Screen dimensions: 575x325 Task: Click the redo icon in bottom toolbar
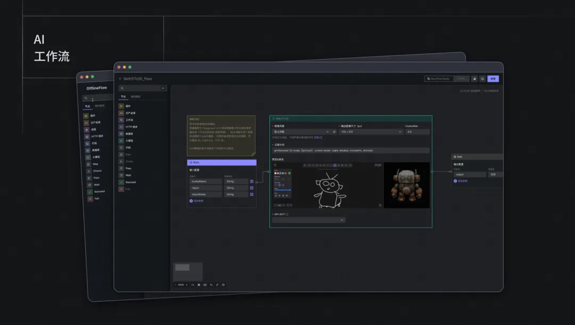click(217, 285)
